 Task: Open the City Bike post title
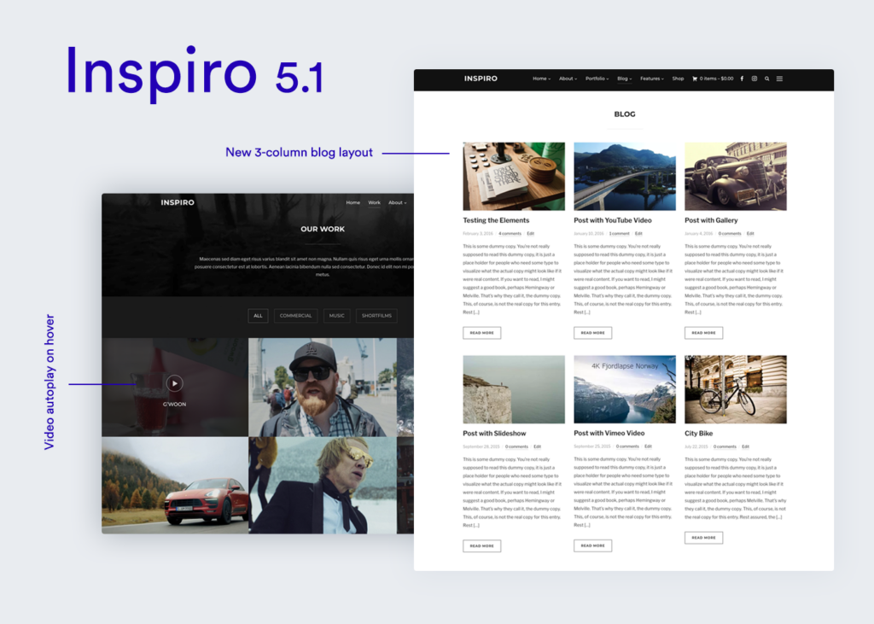[x=698, y=434]
